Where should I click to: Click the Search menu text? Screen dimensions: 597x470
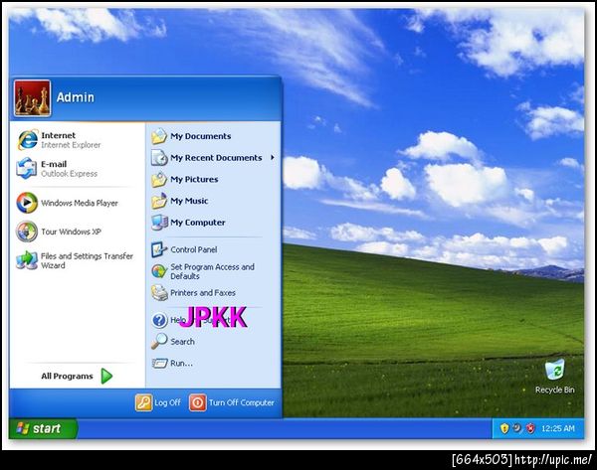click(182, 342)
